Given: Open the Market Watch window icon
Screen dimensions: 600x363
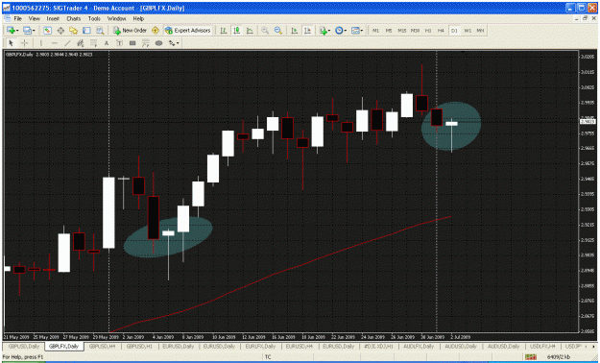Looking at the screenshot, I should tap(47, 31).
